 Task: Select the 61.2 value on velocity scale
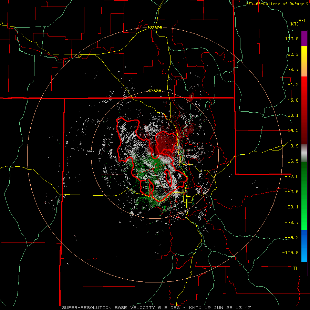click(x=293, y=85)
